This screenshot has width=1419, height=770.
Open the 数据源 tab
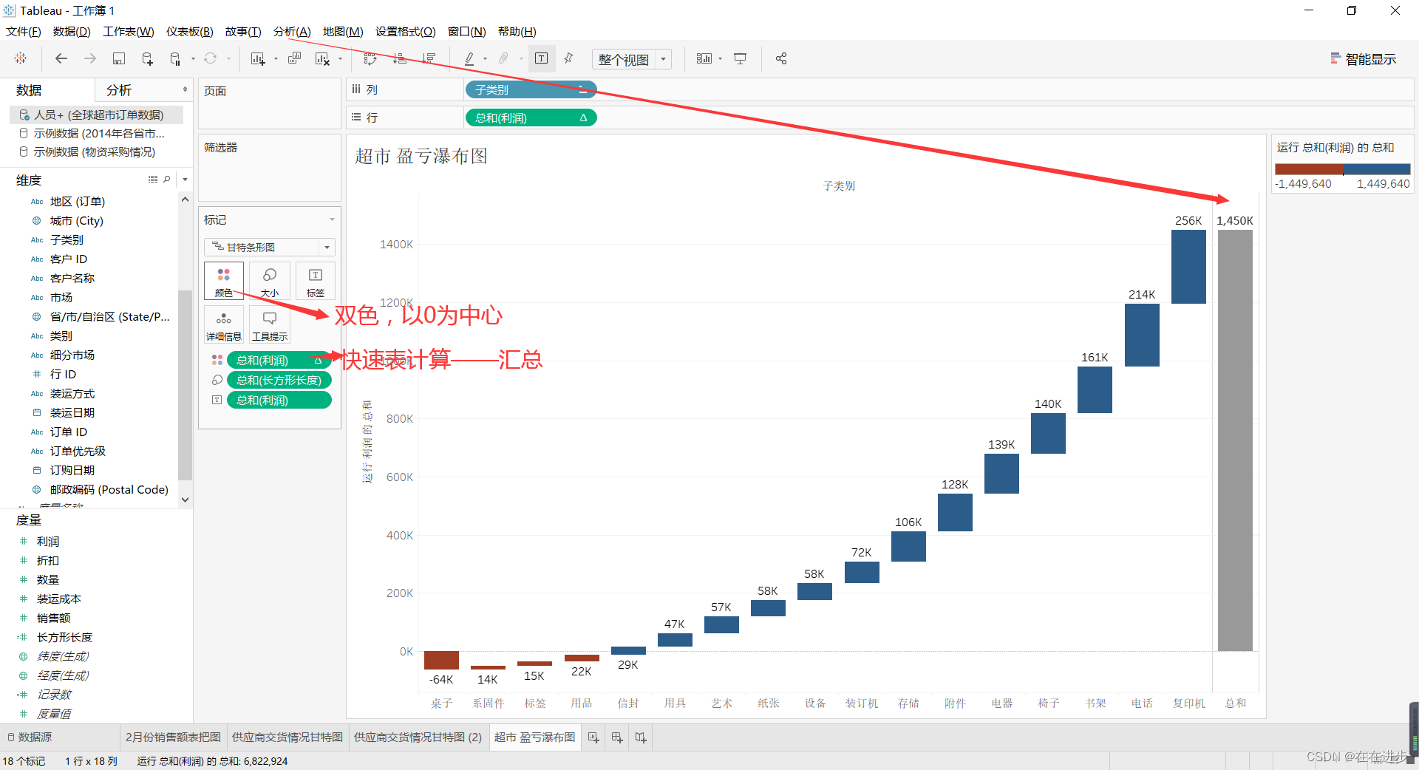coord(30,737)
